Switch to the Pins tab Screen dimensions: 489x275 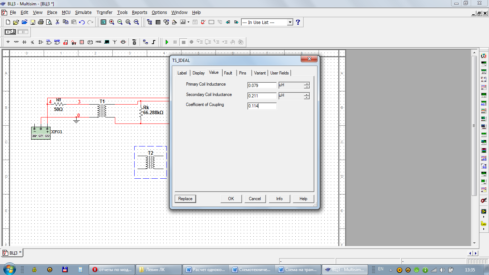pos(243,73)
